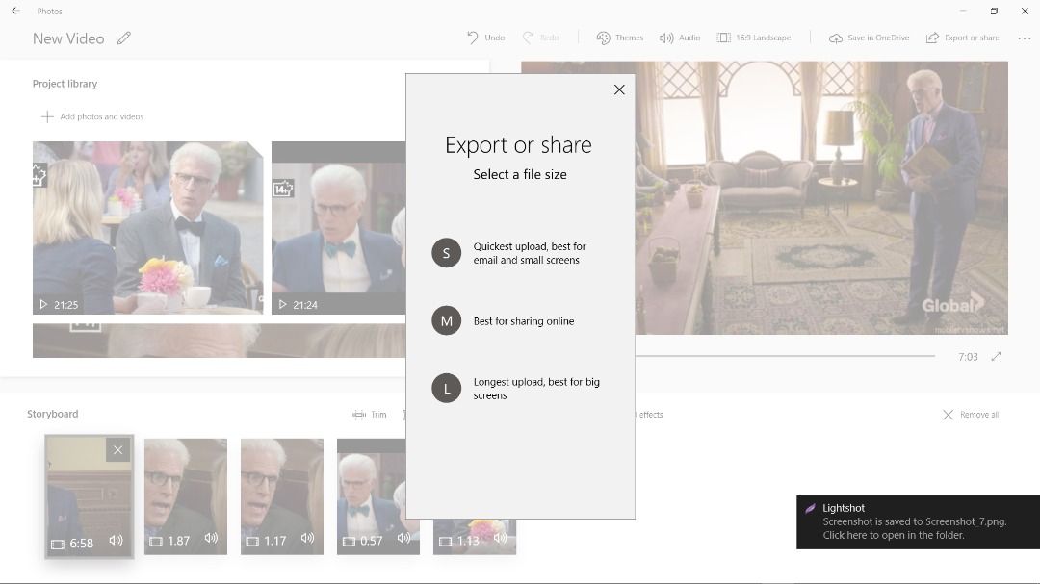
Task: Rename the video using the pencil icon
Action: (124, 38)
